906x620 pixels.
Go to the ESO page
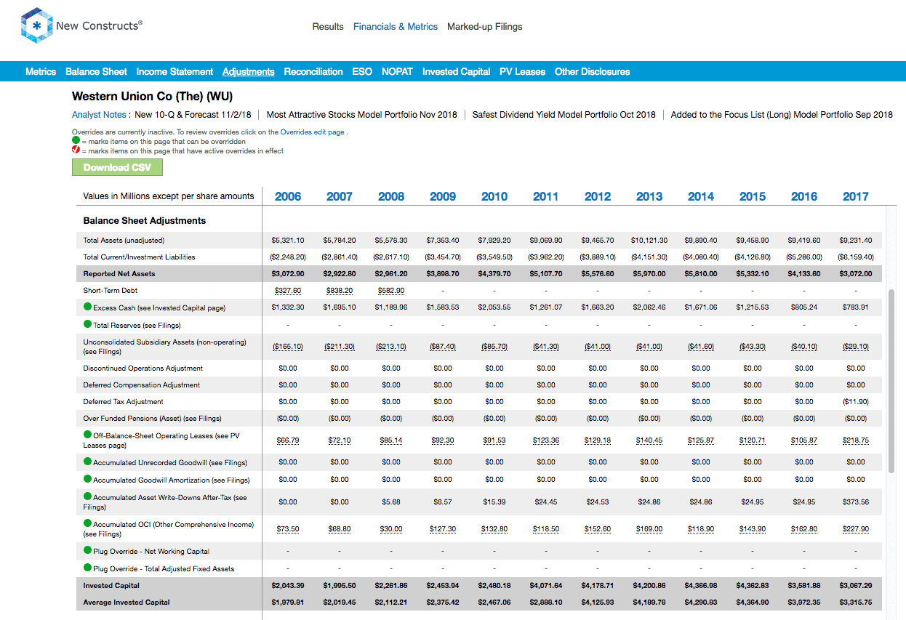(x=362, y=72)
